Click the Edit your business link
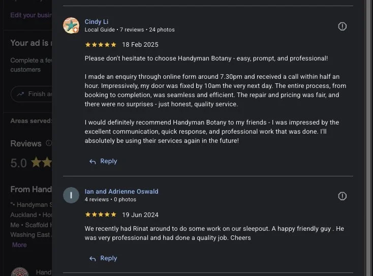 [31, 15]
